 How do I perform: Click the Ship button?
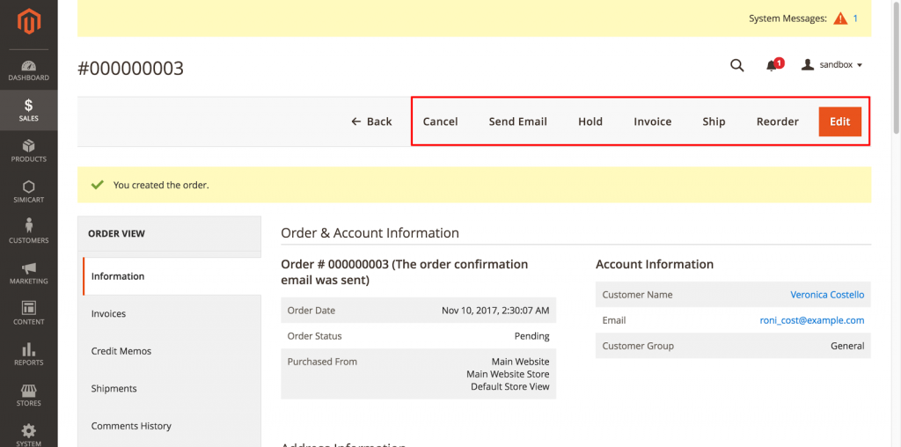(714, 121)
